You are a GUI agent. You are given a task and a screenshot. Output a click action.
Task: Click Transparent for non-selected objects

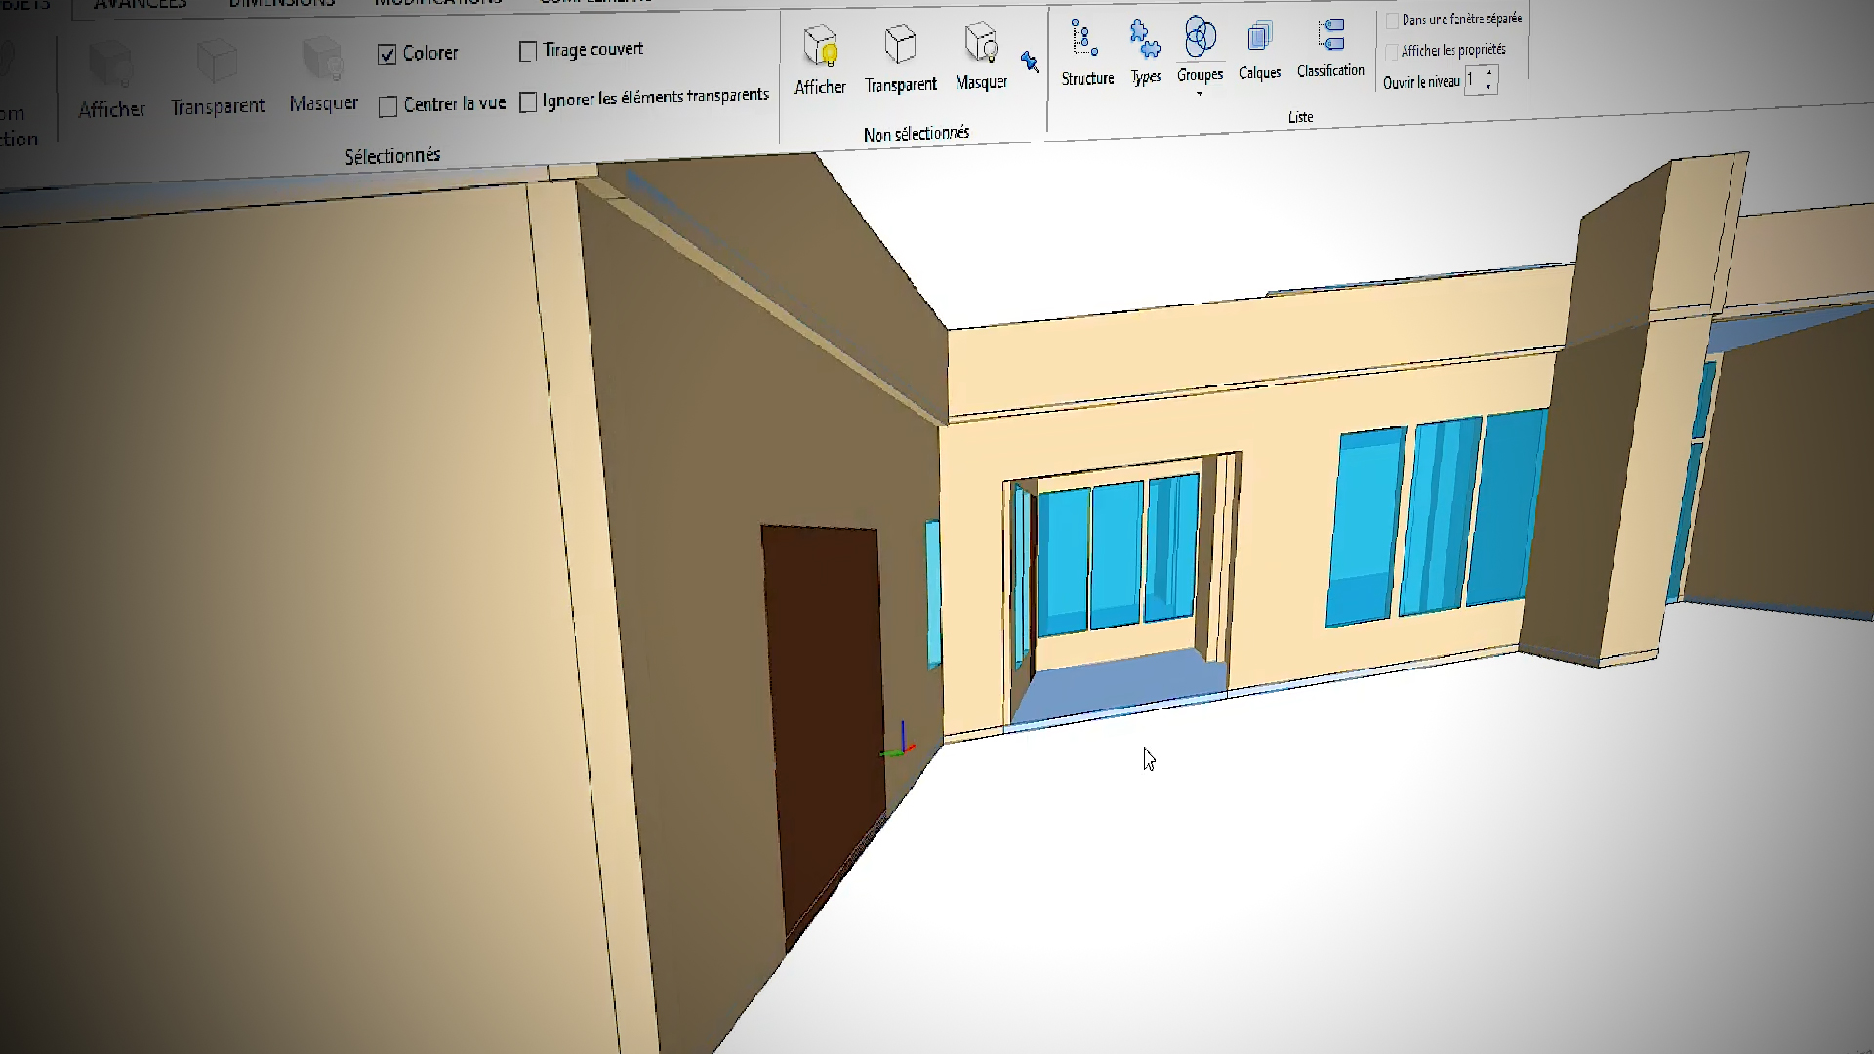[900, 59]
